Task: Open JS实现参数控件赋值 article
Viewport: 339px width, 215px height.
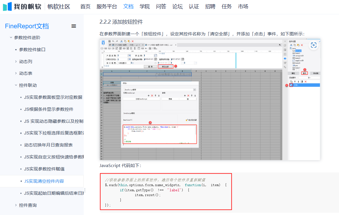Action: (44, 169)
